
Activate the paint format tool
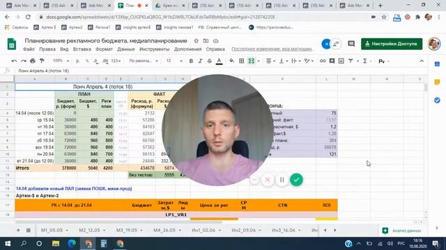pos(42,61)
